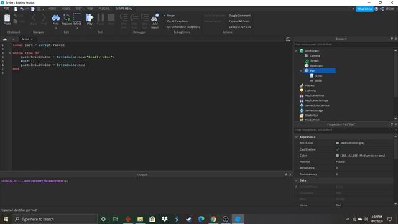
Task: Close the Script editor tab
Action: 32,39
